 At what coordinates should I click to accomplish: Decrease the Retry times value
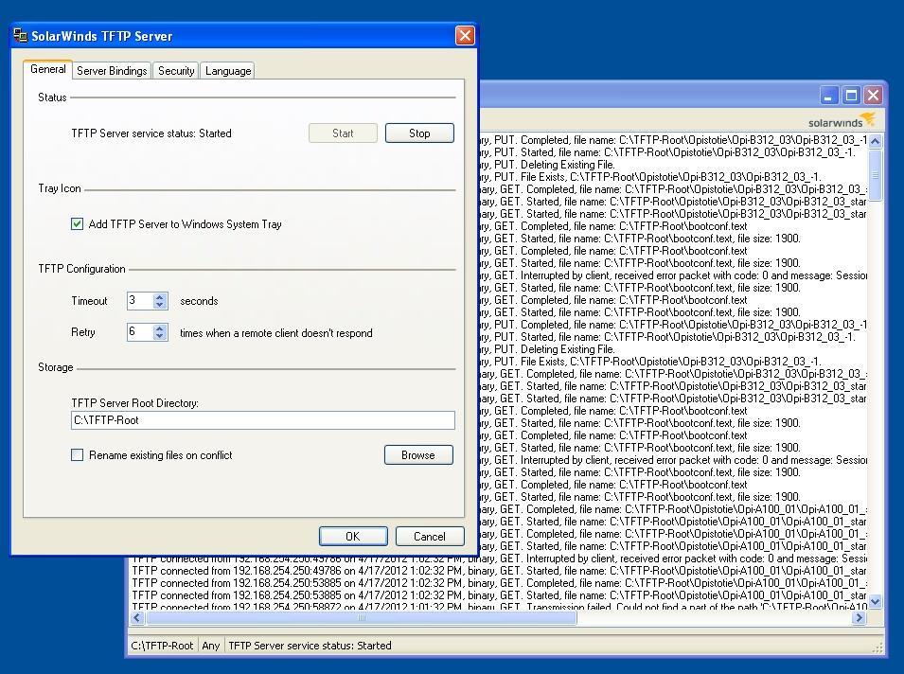[x=160, y=337]
